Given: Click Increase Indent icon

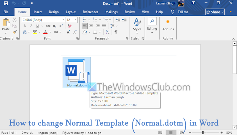Looking at the screenshot, I should [124, 20].
